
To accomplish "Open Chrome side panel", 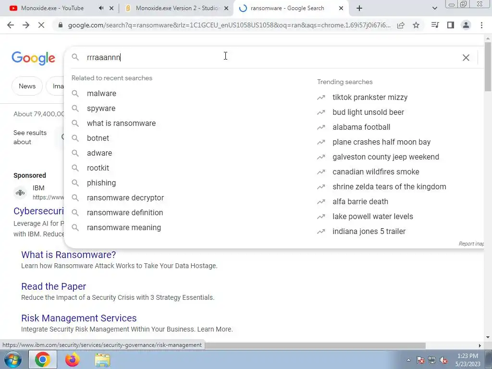I will tap(451, 25).
